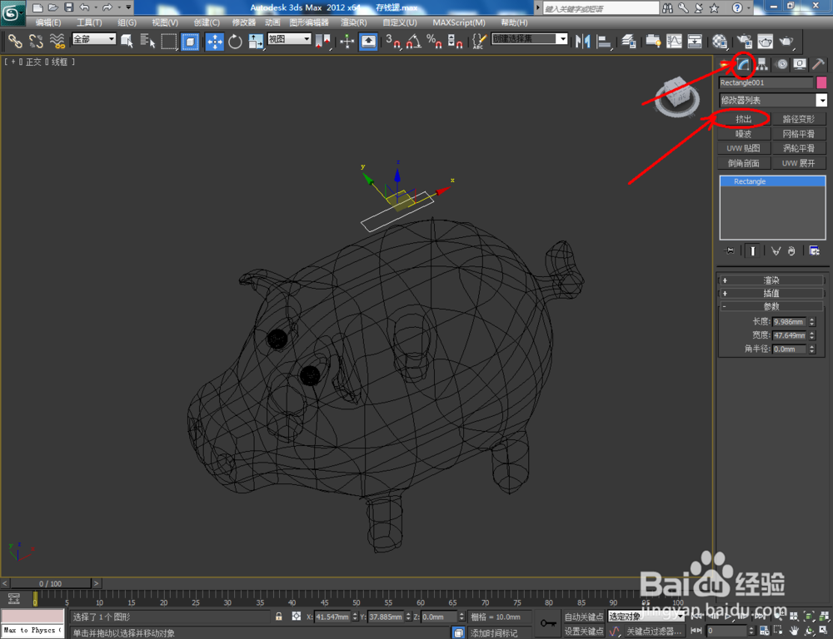Switch to the Hierarchy panel tab
The width and height of the screenshot is (833, 639).
[x=762, y=65]
